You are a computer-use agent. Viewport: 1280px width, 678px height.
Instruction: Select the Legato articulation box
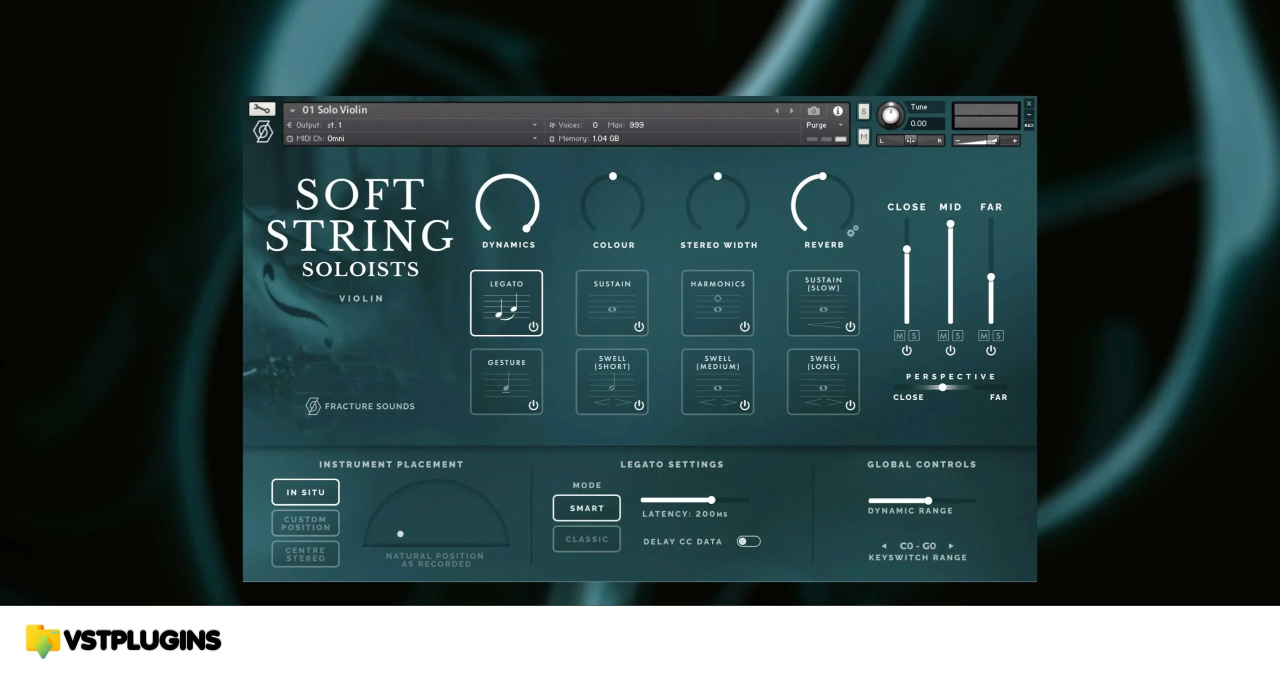coord(506,303)
